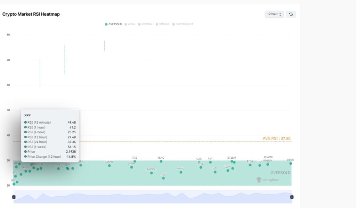The image size is (356, 208).
Task: Click the XTZ data point dot
Action: (x=135, y=161)
